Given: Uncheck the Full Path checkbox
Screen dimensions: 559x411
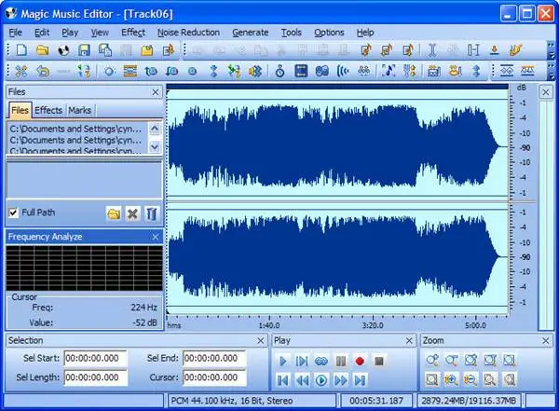Looking at the screenshot, I should pos(13,213).
